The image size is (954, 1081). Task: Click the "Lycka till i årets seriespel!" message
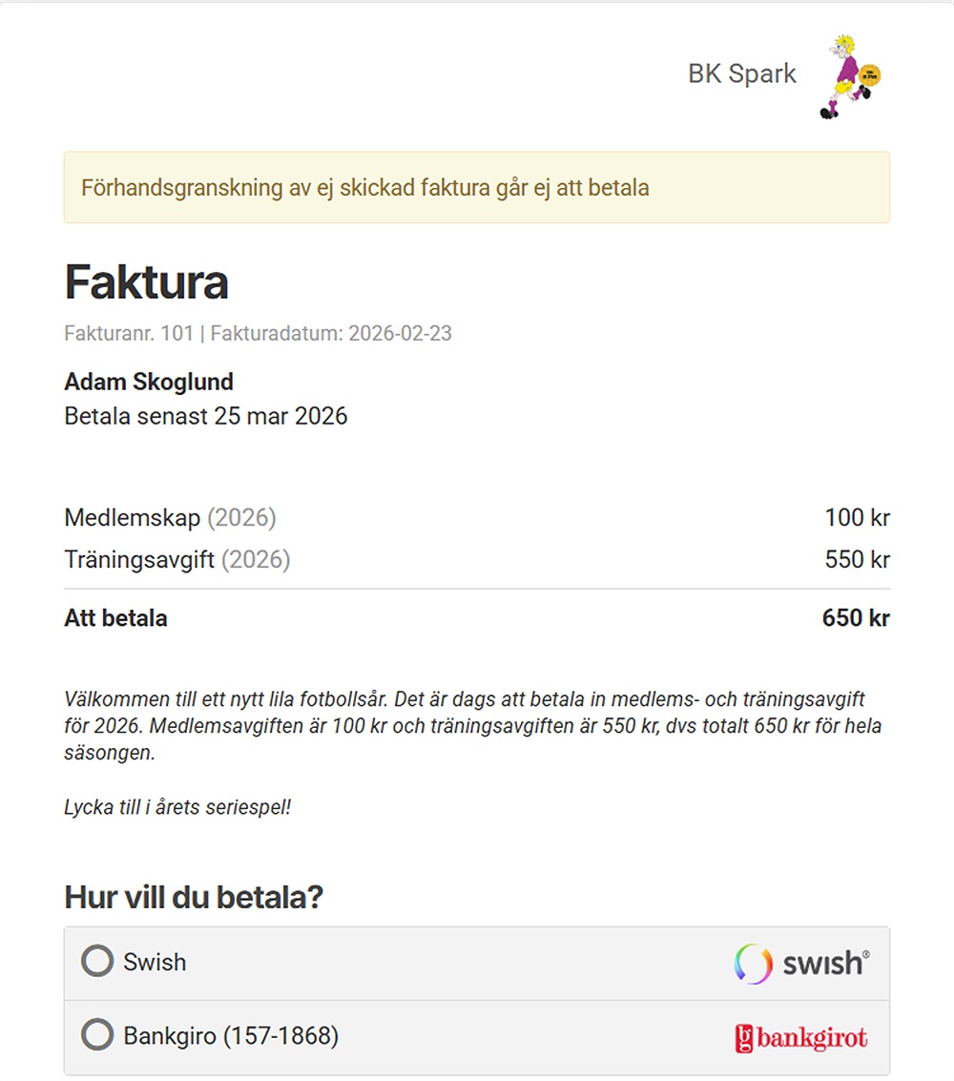pyautogui.click(x=177, y=807)
